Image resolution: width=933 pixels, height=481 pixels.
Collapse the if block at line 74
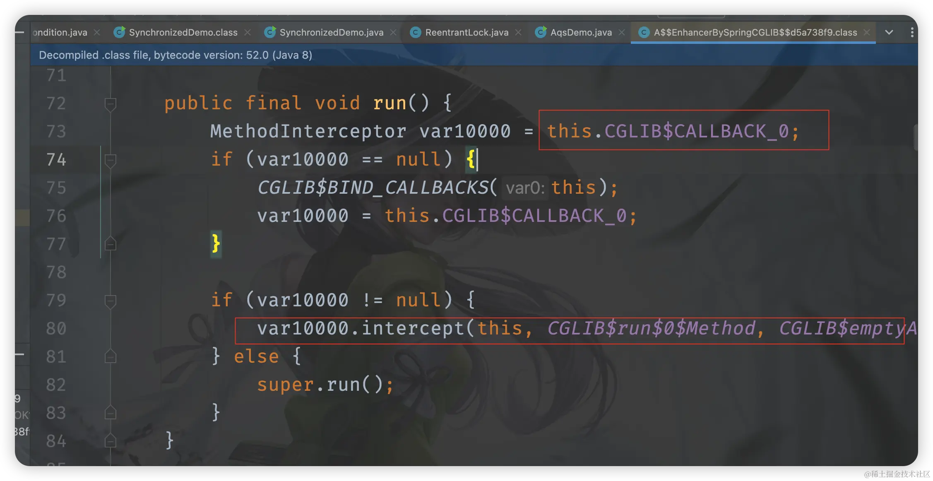coord(110,160)
